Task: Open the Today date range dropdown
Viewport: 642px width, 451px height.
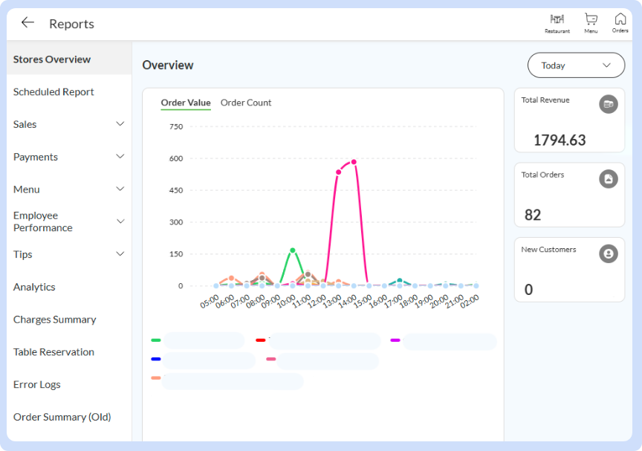Action: pos(576,65)
